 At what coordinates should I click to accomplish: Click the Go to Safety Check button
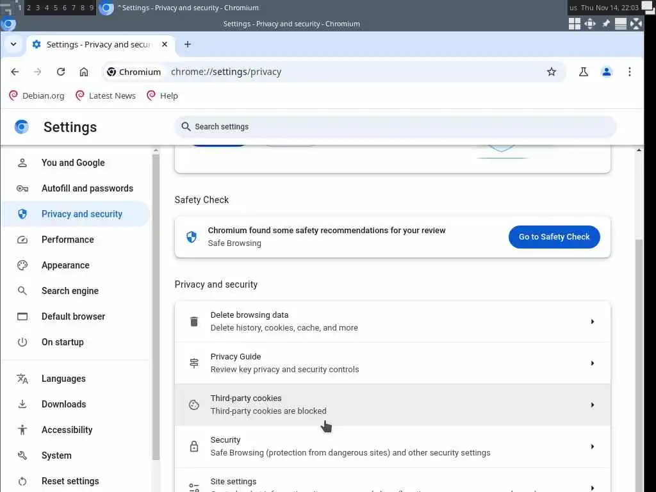pos(554,237)
